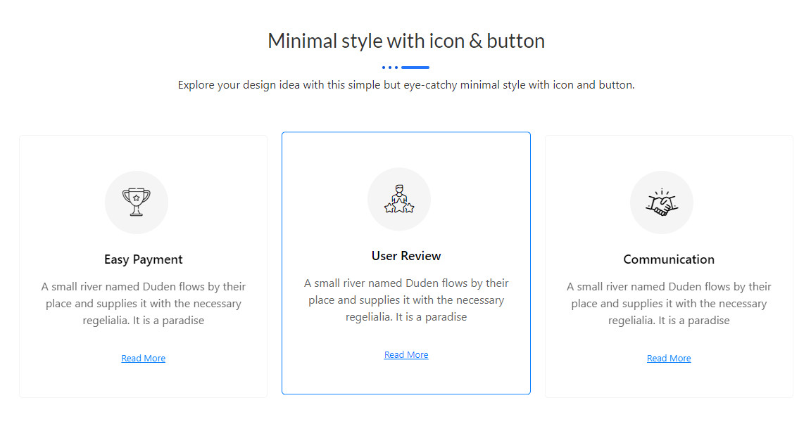Click the 'Explore your design idea' subtitle text
811x431 pixels.
tap(406, 85)
